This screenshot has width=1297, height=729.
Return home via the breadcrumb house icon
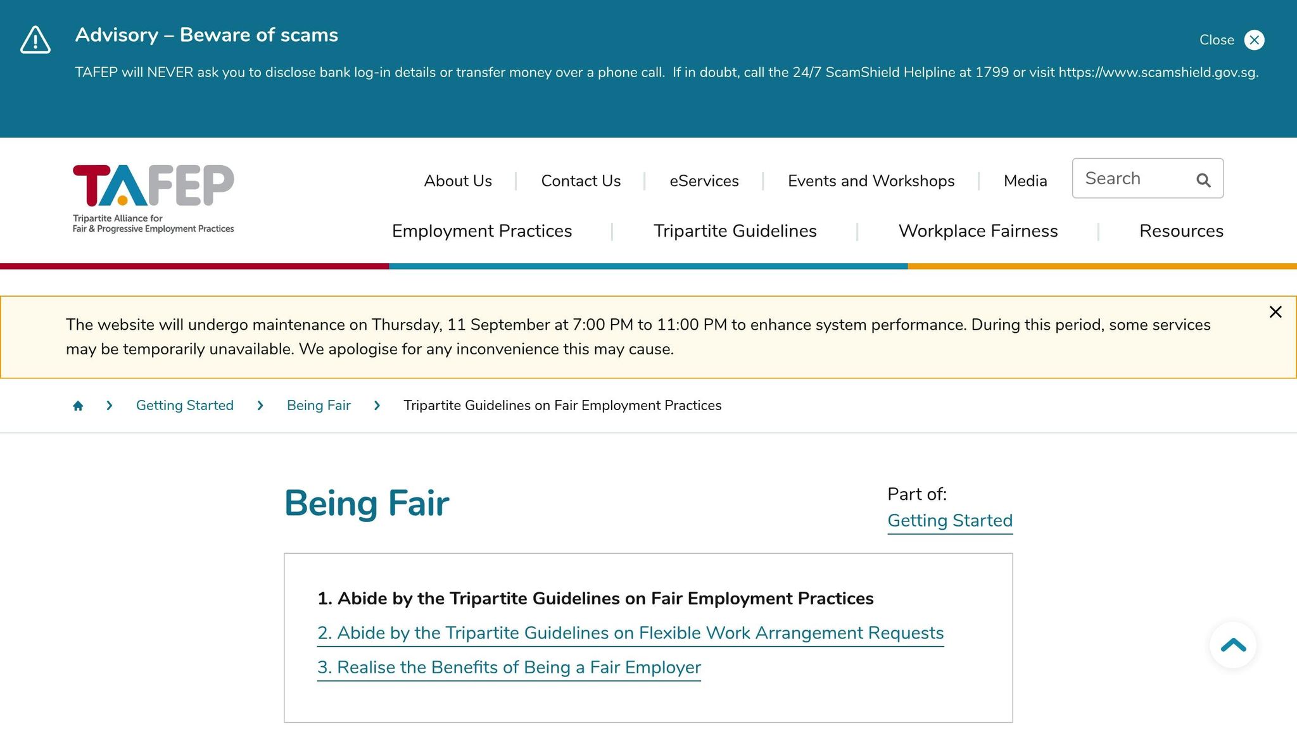coord(78,405)
